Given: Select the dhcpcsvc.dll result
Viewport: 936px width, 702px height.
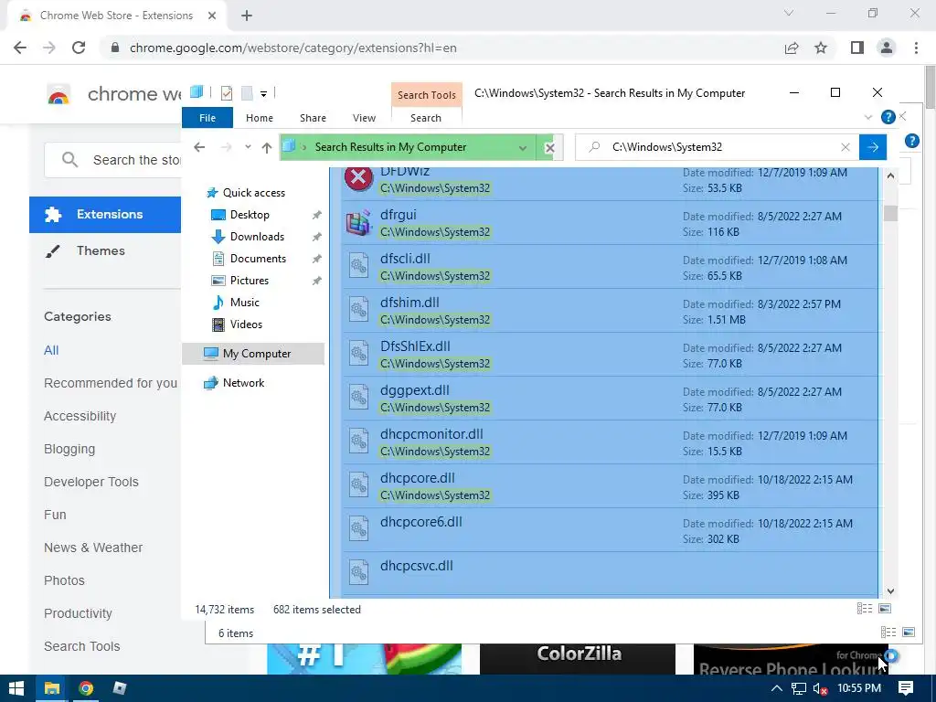Looking at the screenshot, I should click(x=610, y=574).
